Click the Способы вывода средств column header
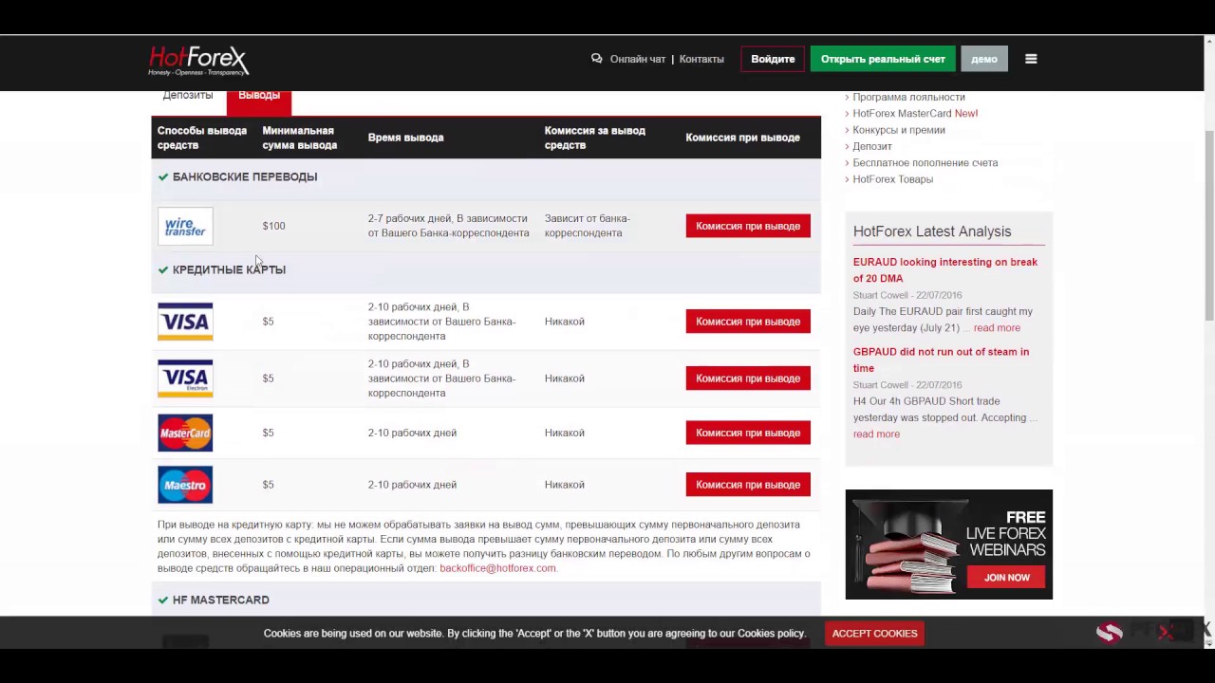 pyautogui.click(x=202, y=138)
